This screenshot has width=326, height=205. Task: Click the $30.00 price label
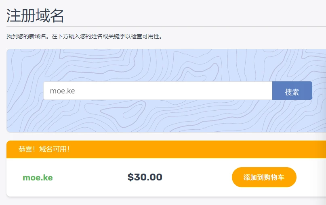click(x=145, y=177)
